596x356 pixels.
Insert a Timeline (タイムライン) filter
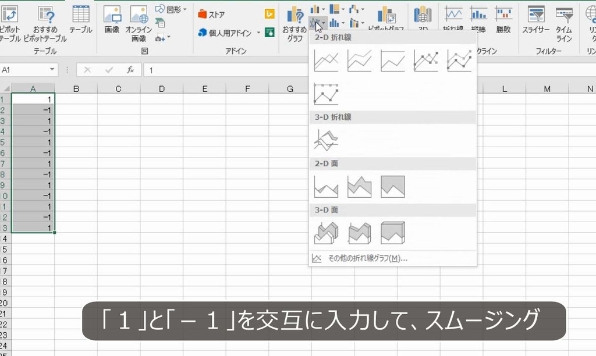pos(564,23)
